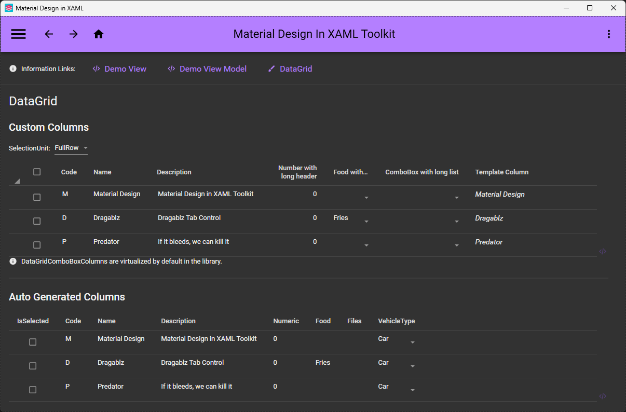Sort by VehicleType header

[x=397, y=321]
